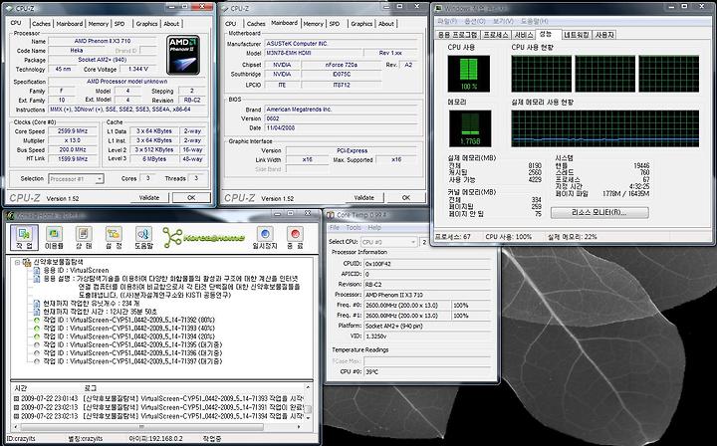Image resolution: width=717 pixels, height=446 pixels.
Task: Switch to 네트워킹 tab in Task Manager
Action: (577, 35)
